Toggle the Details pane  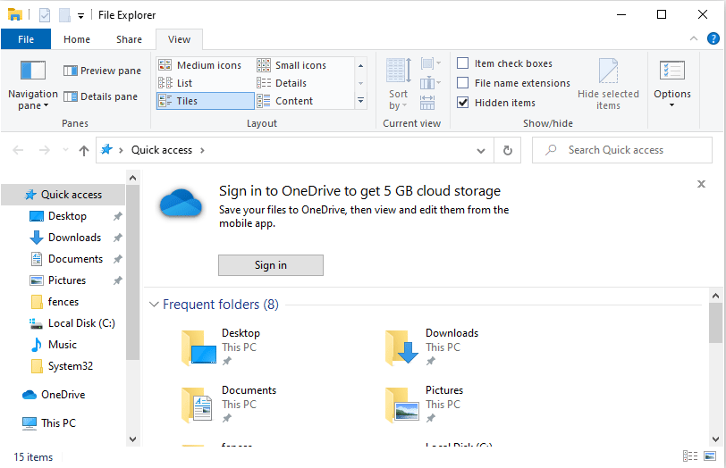click(100, 96)
